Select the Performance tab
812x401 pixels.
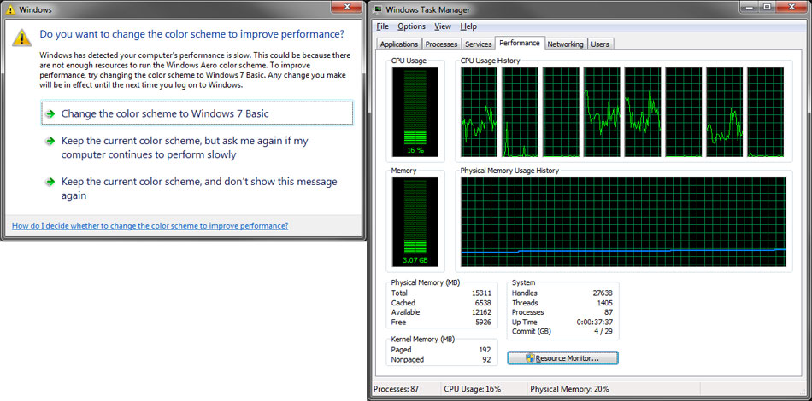pos(520,43)
